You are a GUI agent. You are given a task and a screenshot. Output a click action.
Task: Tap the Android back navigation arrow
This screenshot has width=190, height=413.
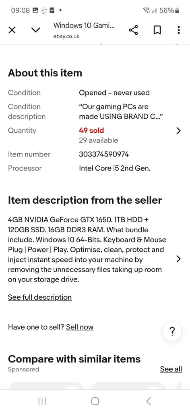pos(149,401)
